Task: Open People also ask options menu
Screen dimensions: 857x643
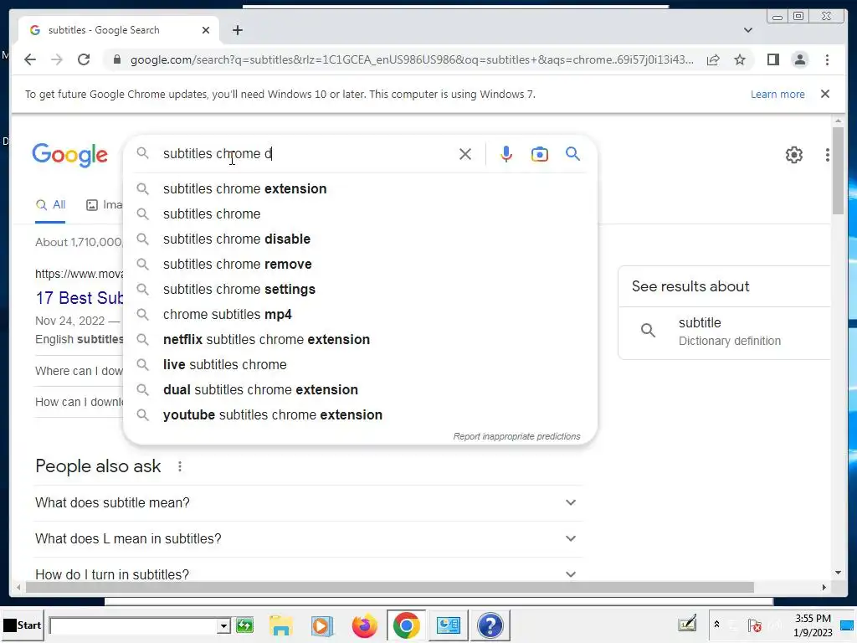Action: coord(180,466)
